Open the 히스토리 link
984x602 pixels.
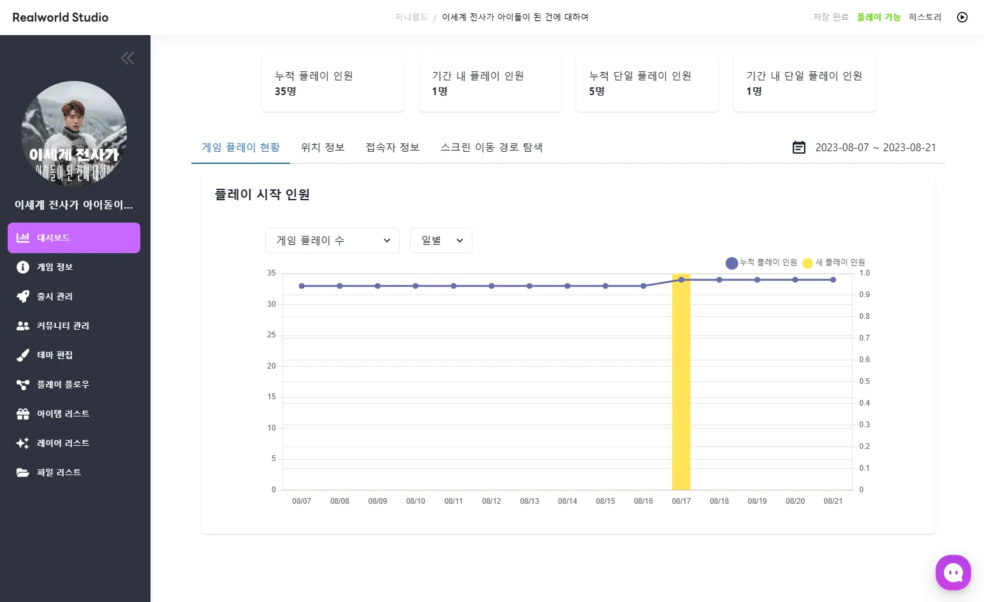pyautogui.click(x=925, y=17)
